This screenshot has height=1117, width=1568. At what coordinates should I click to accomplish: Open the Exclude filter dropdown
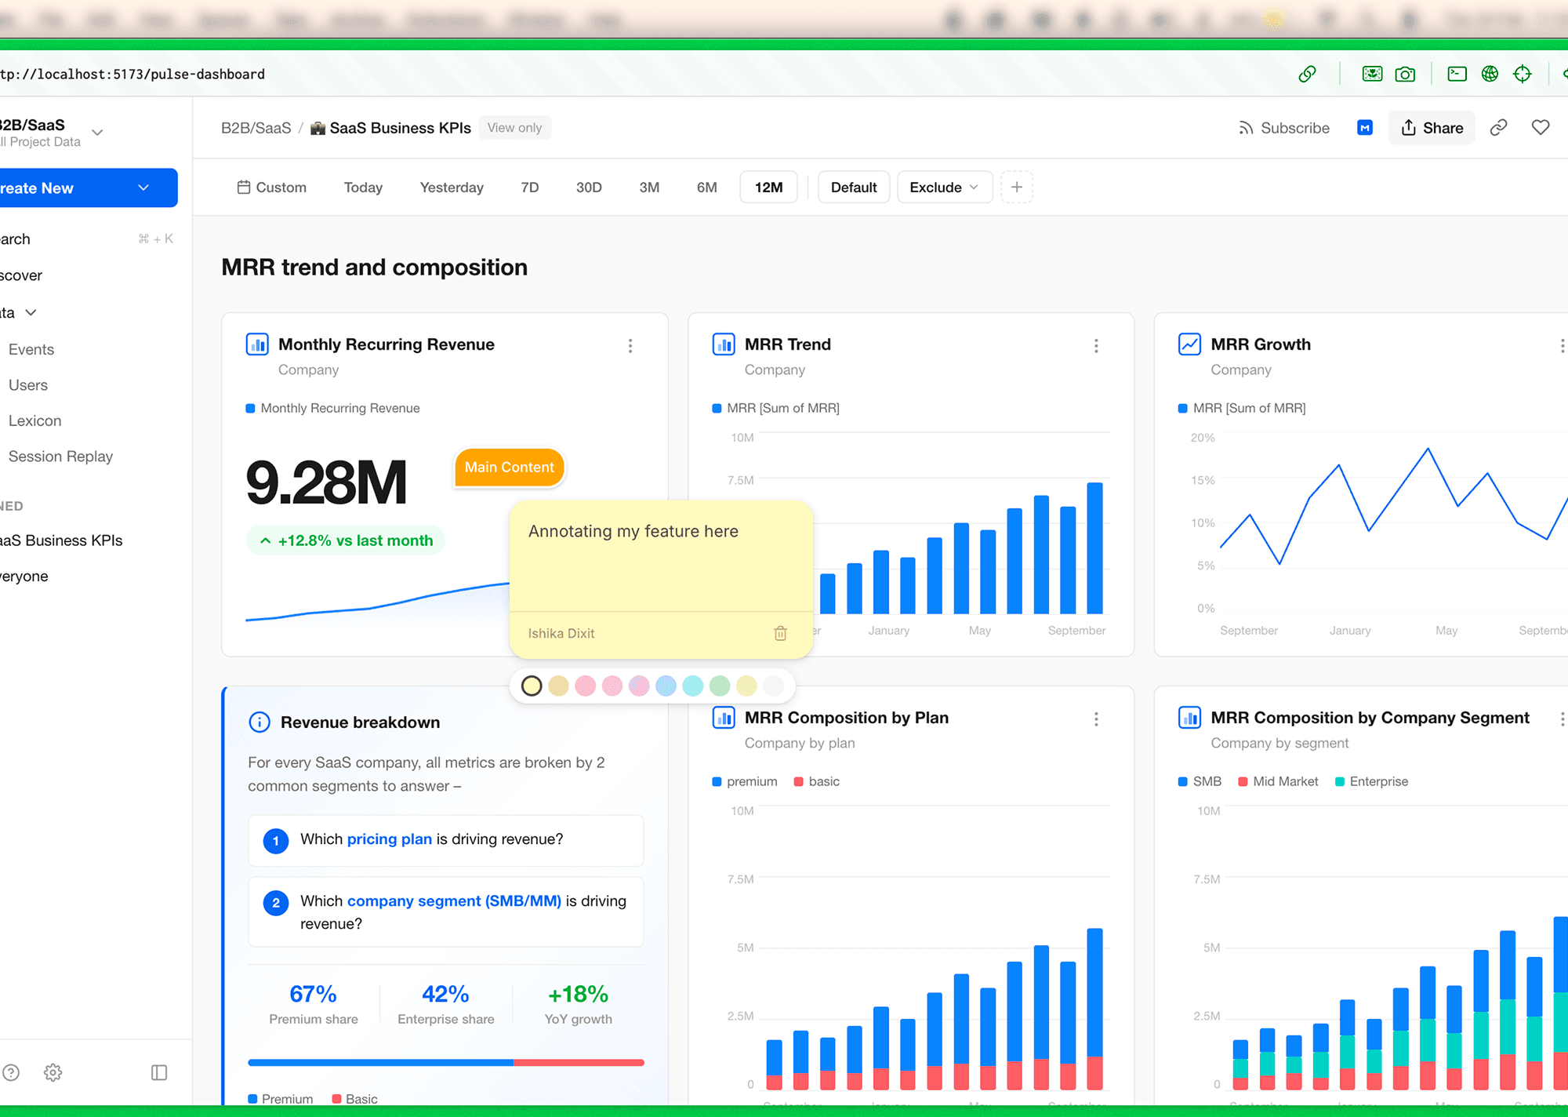click(x=944, y=187)
